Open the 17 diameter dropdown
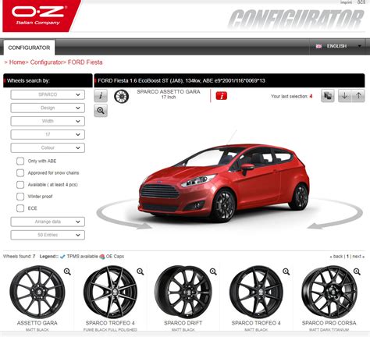This screenshot has height=337, width=370. click(x=48, y=134)
